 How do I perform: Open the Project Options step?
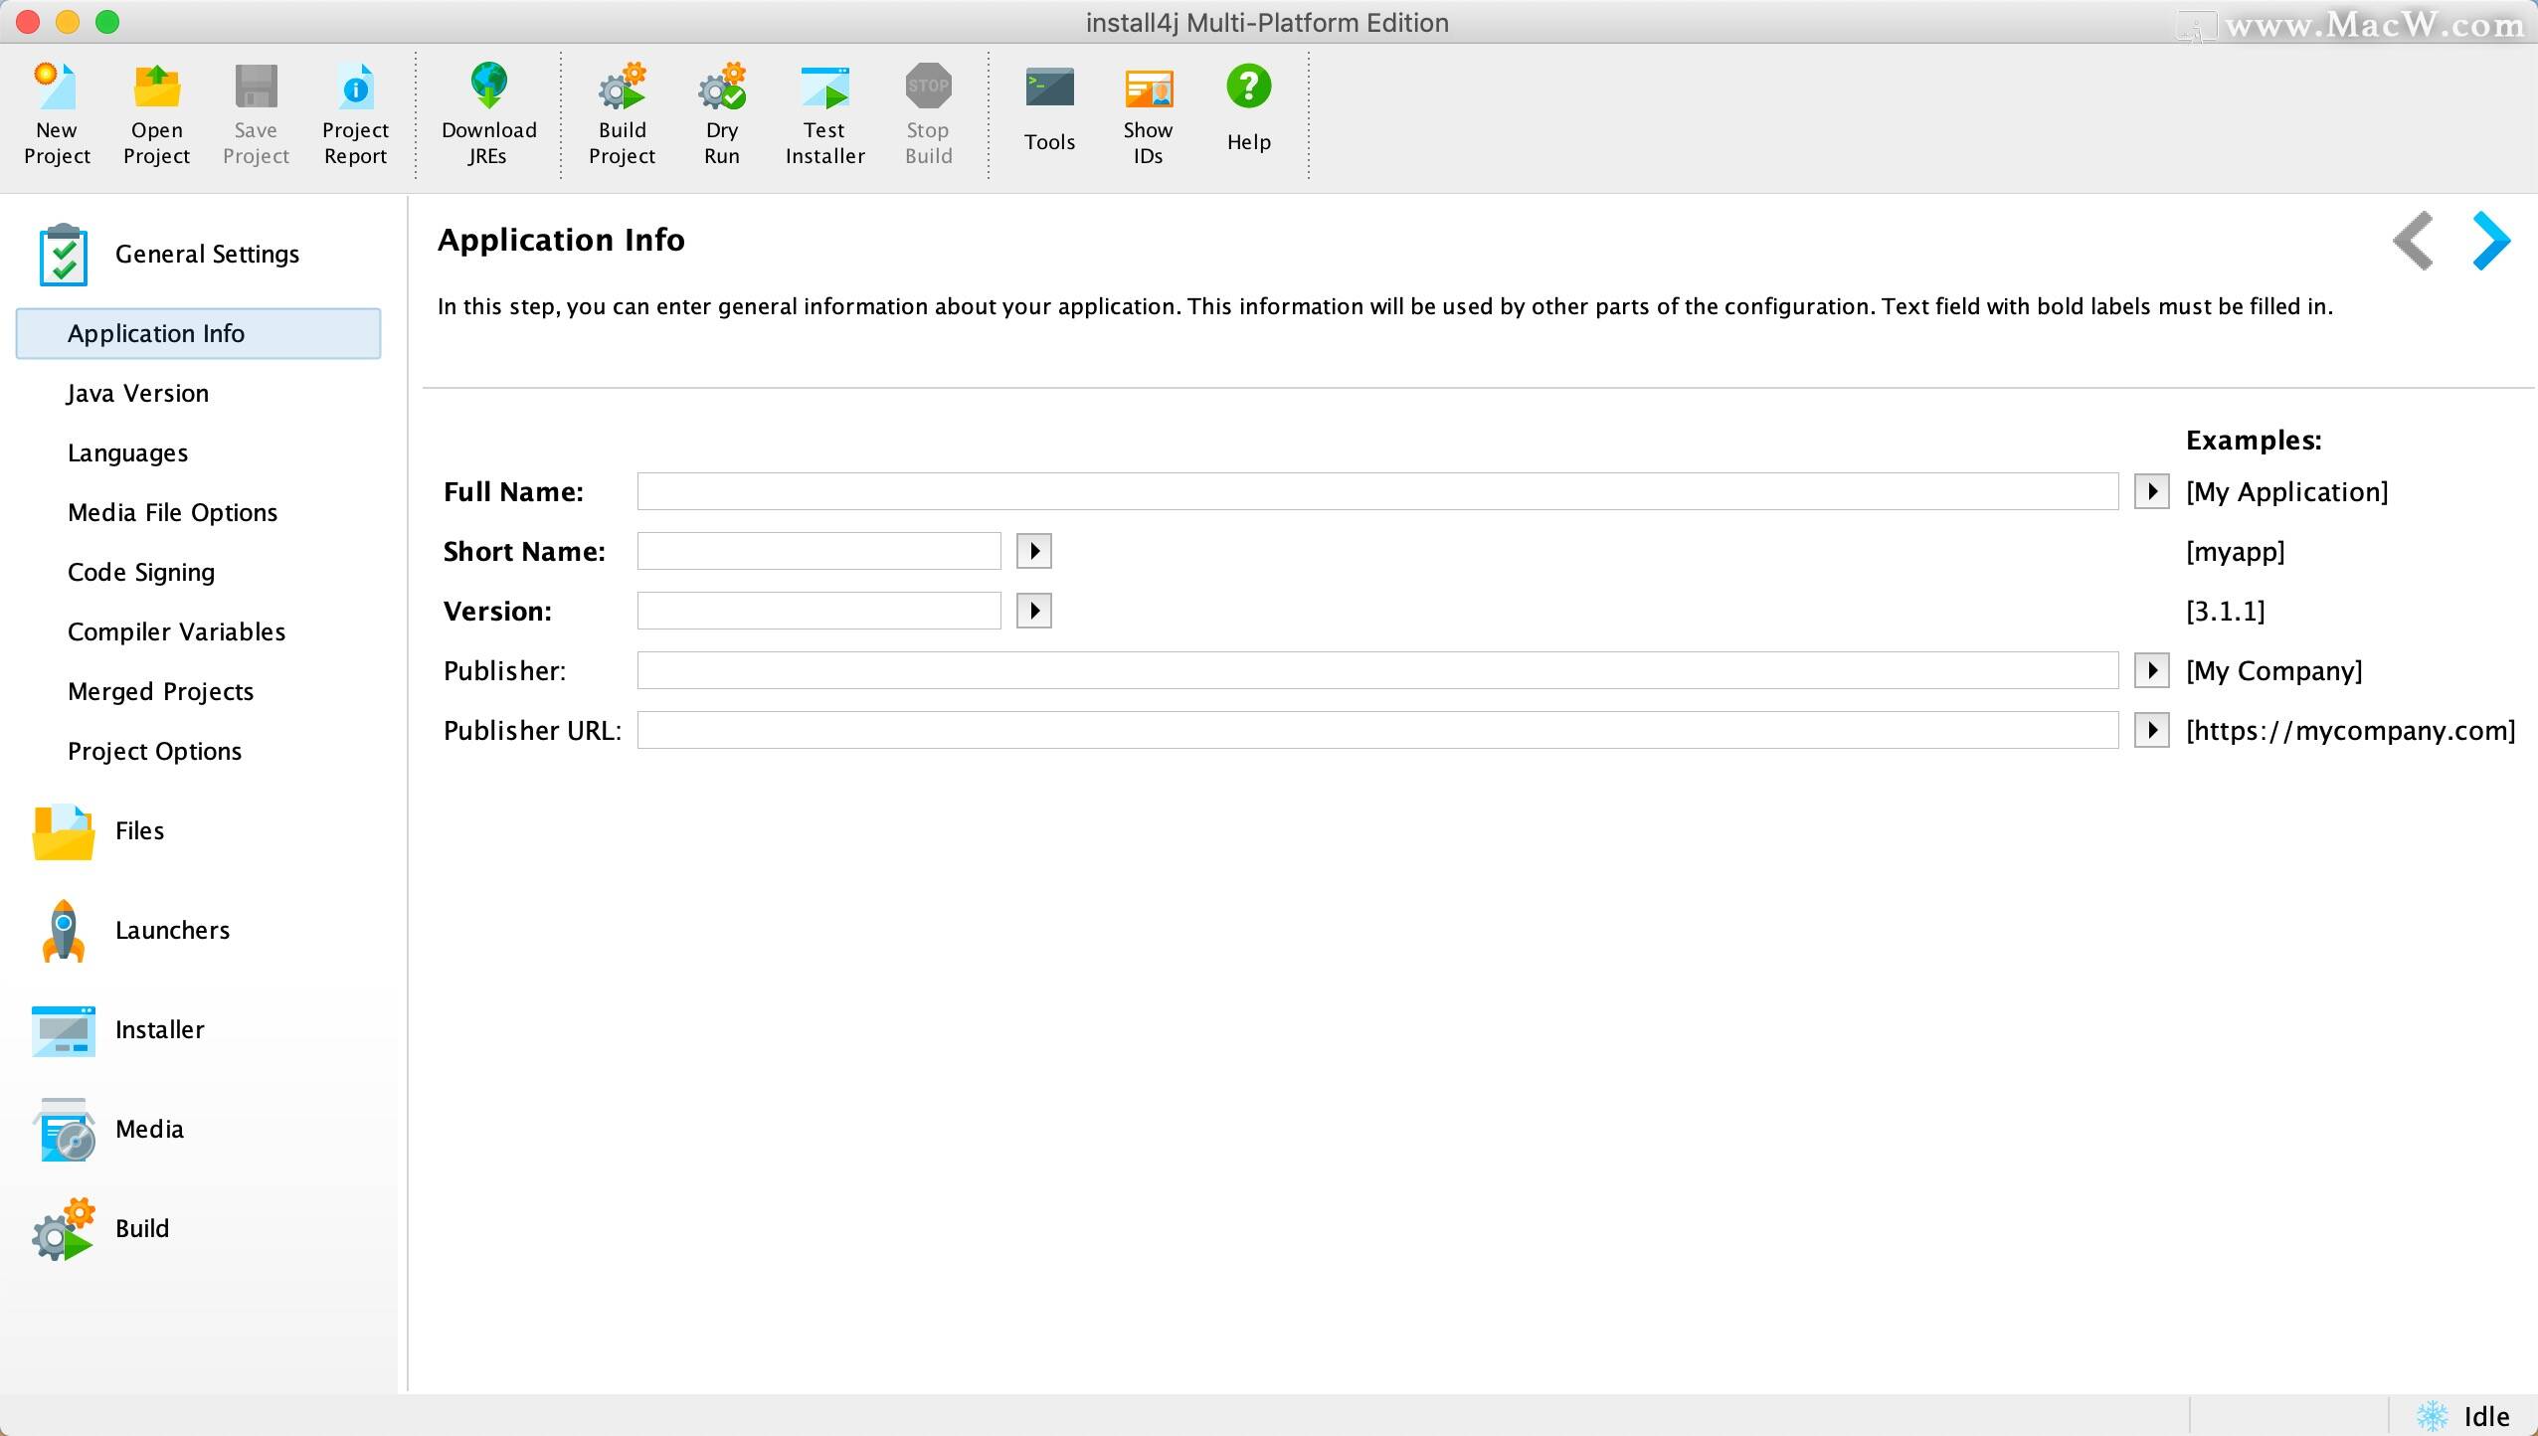pos(154,752)
